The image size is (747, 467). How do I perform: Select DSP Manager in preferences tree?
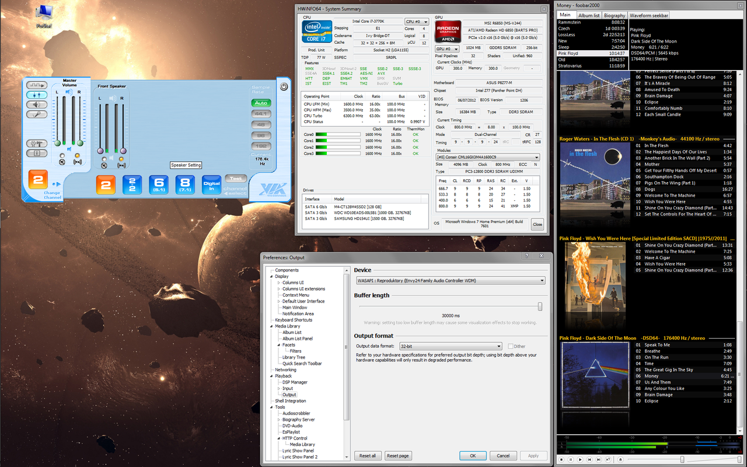(x=295, y=382)
